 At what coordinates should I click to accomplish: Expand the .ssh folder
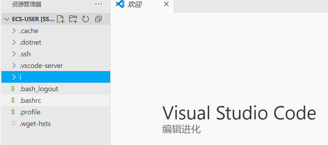click(x=56, y=54)
